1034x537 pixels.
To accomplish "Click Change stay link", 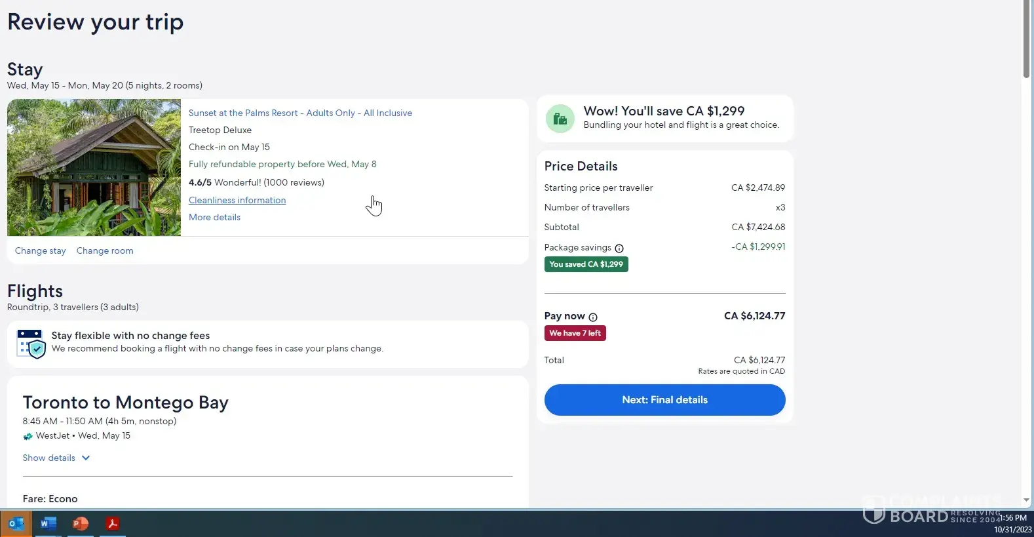I will pos(40,250).
